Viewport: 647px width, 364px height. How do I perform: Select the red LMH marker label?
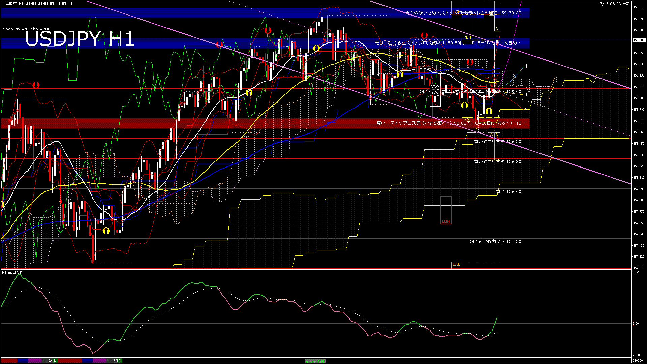(x=445, y=221)
